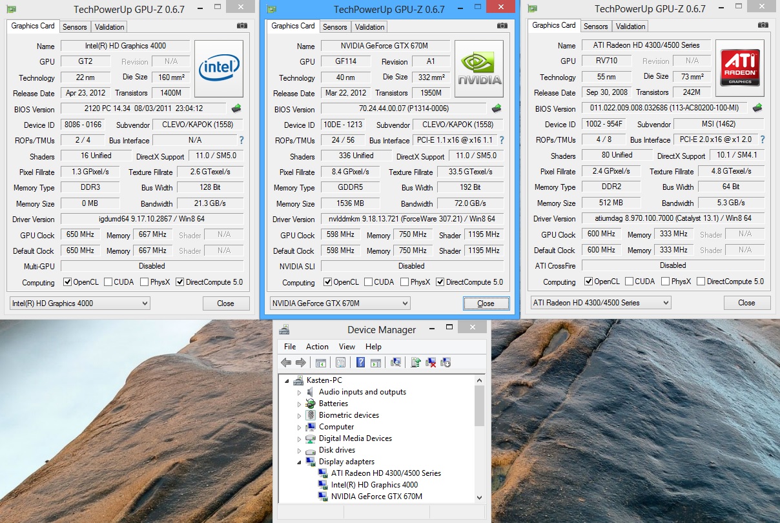The width and height of the screenshot is (780, 523).
Task: Open Help menu in Device Manager
Action: pyautogui.click(x=373, y=347)
